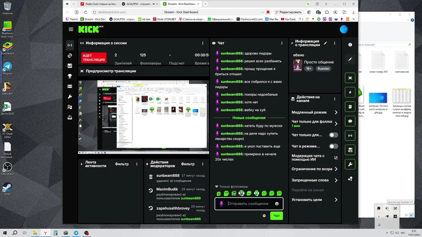The width and height of the screenshot is (422, 237).
Task: Click 'Фильтр' in moderator actions panel
Action: [x=188, y=164]
